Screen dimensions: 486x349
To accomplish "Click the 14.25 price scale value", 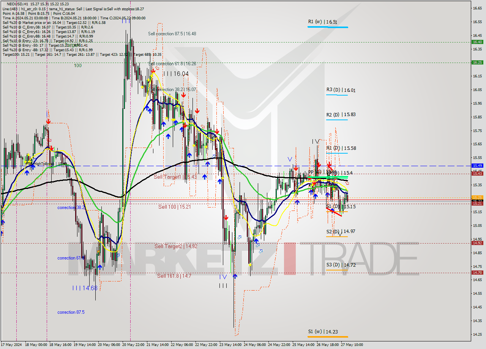I will 477,335.
